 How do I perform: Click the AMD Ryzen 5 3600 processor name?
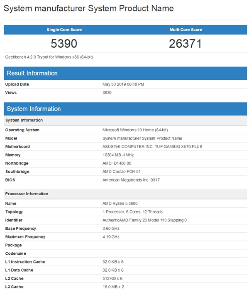coord(120,204)
